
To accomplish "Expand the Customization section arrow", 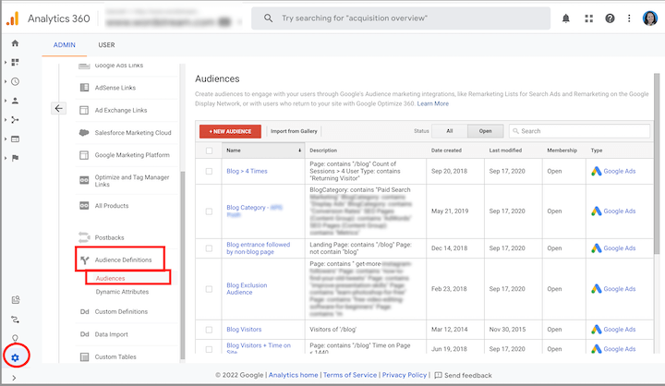I will 6,63.
